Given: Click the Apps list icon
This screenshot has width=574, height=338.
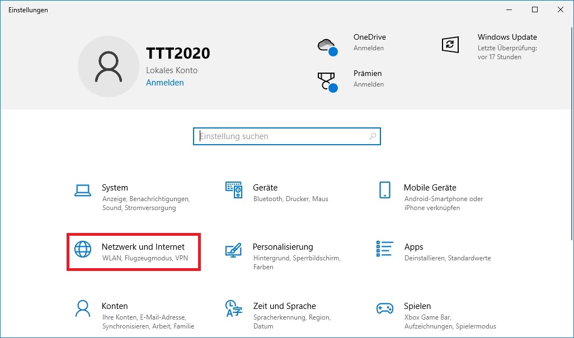Looking at the screenshot, I should tap(385, 249).
